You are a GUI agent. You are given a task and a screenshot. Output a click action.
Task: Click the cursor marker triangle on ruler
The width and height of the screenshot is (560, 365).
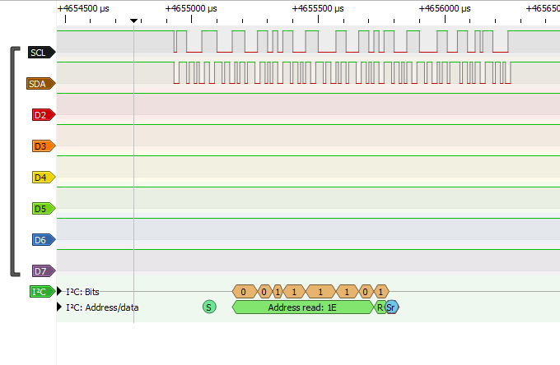[133, 21]
